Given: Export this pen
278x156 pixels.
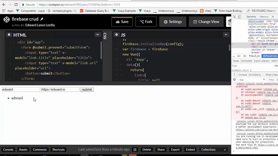Looking at the screenshot, I should click(175, 149).
